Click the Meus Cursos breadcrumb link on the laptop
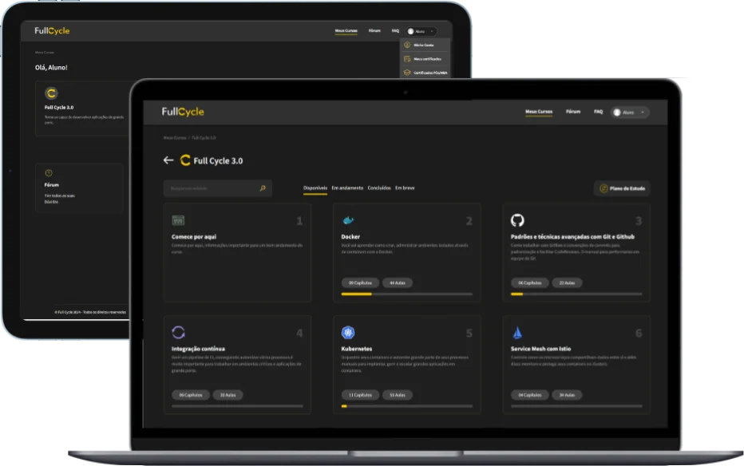The image size is (744, 466). coord(175,137)
